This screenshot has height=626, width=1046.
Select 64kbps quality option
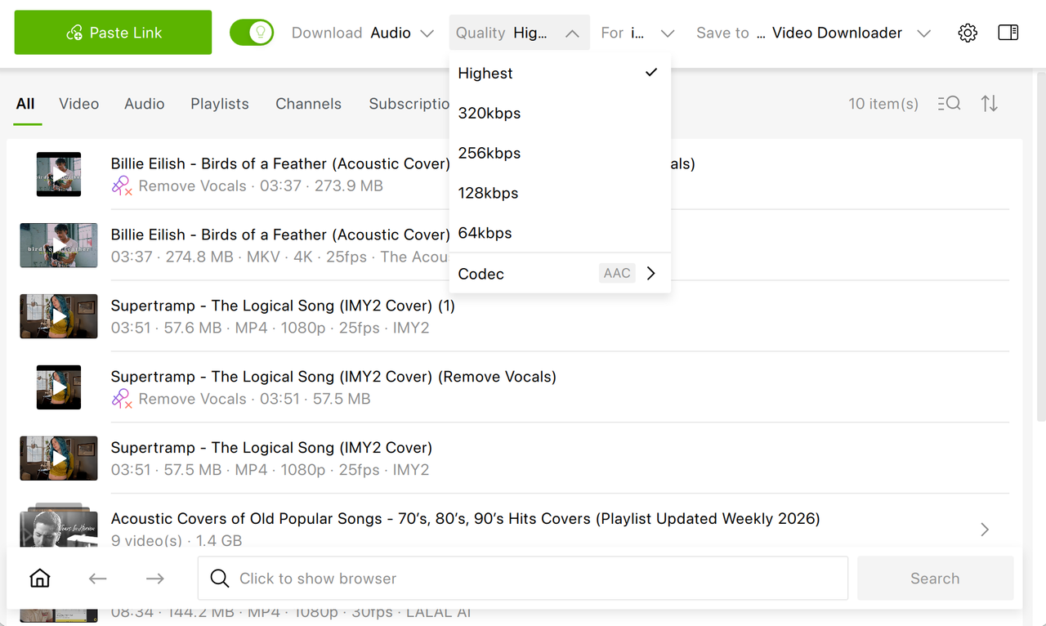coord(560,233)
